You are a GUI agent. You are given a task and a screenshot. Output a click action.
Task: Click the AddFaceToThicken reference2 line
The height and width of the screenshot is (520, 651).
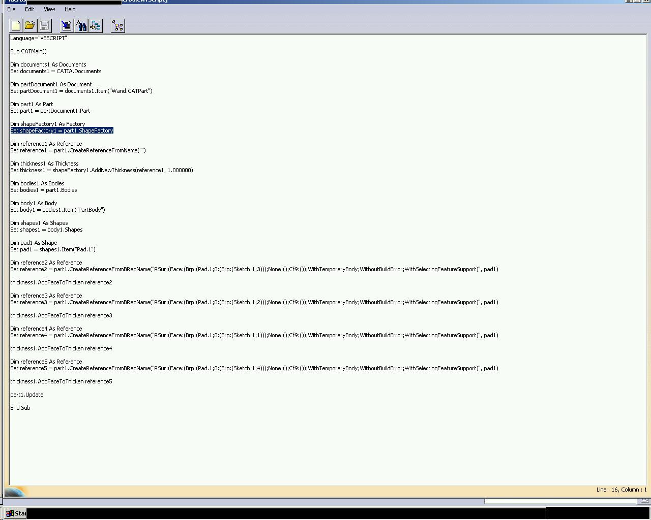tap(61, 282)
